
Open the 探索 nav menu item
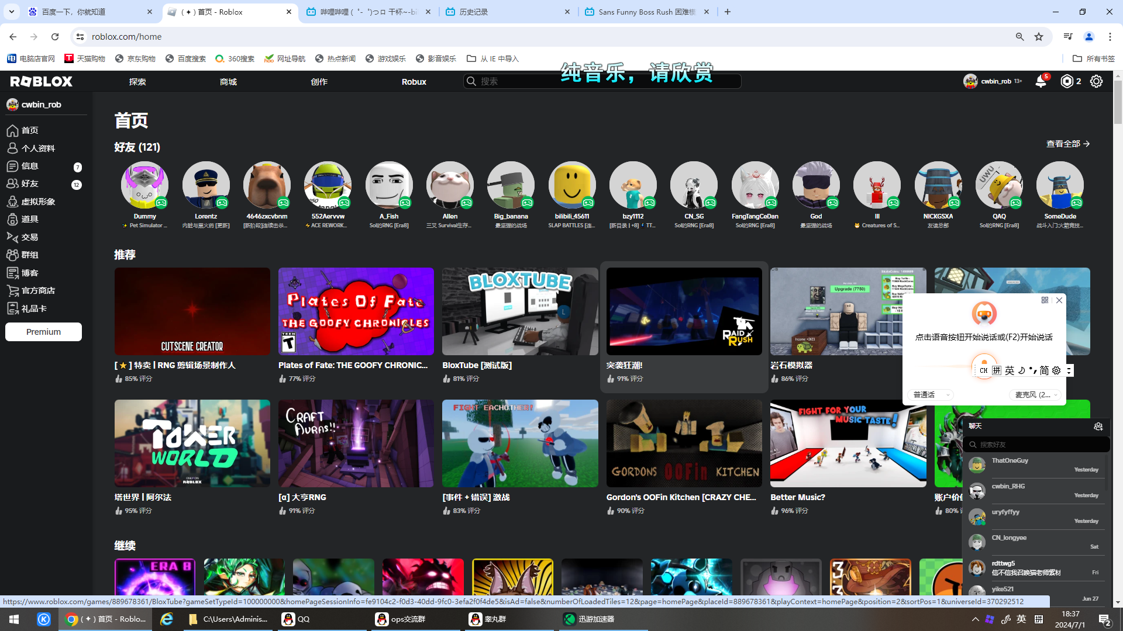137,82
